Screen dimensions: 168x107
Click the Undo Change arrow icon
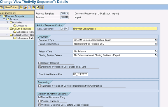pos(29,7)
